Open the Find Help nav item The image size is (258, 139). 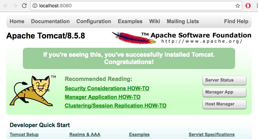(x=236, y=21)
